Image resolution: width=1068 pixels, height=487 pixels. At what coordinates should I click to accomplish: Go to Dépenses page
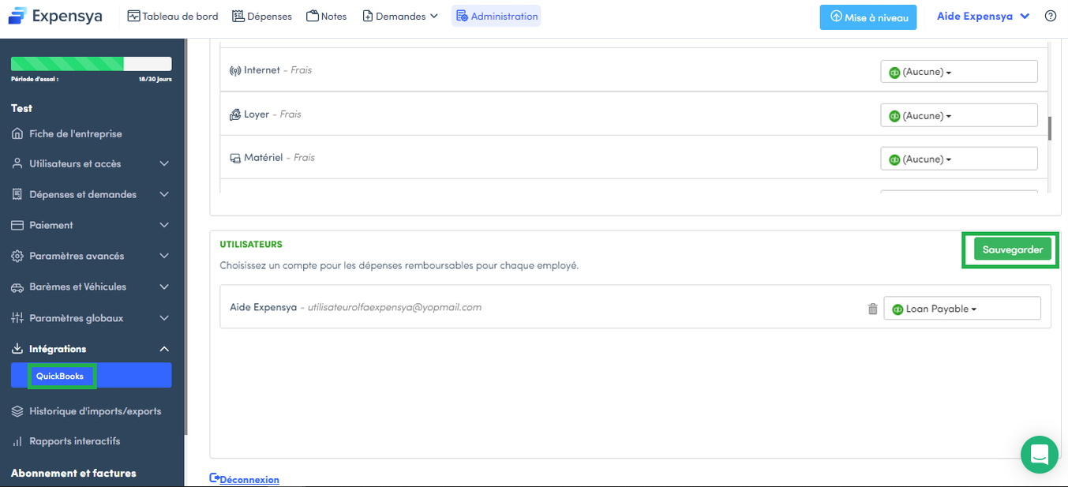(262, 16)
